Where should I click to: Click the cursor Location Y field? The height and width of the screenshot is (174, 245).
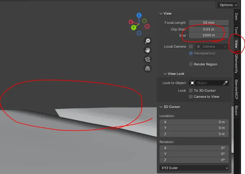tap(194, 128)
